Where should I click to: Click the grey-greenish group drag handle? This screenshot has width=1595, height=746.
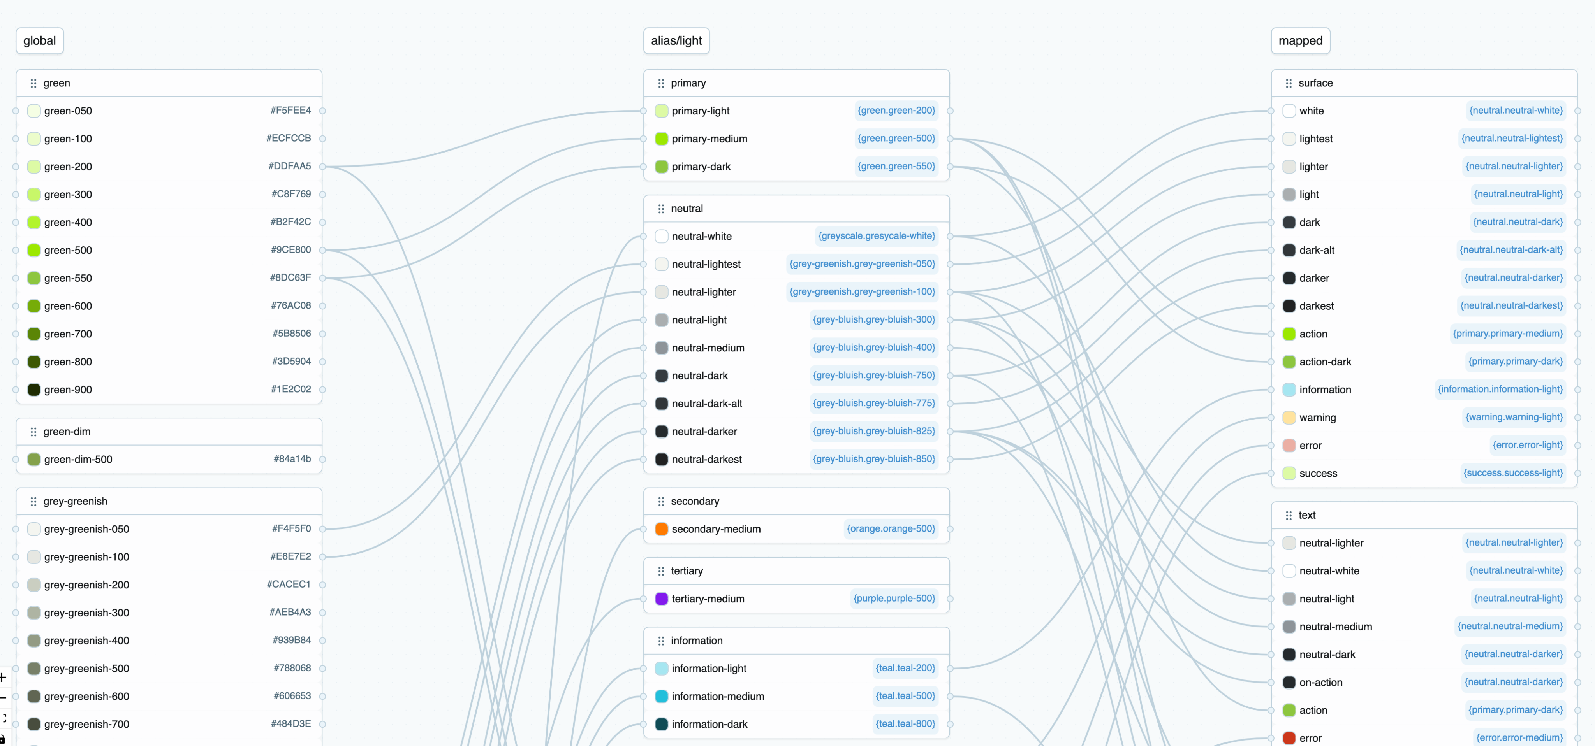coord(33,501)
